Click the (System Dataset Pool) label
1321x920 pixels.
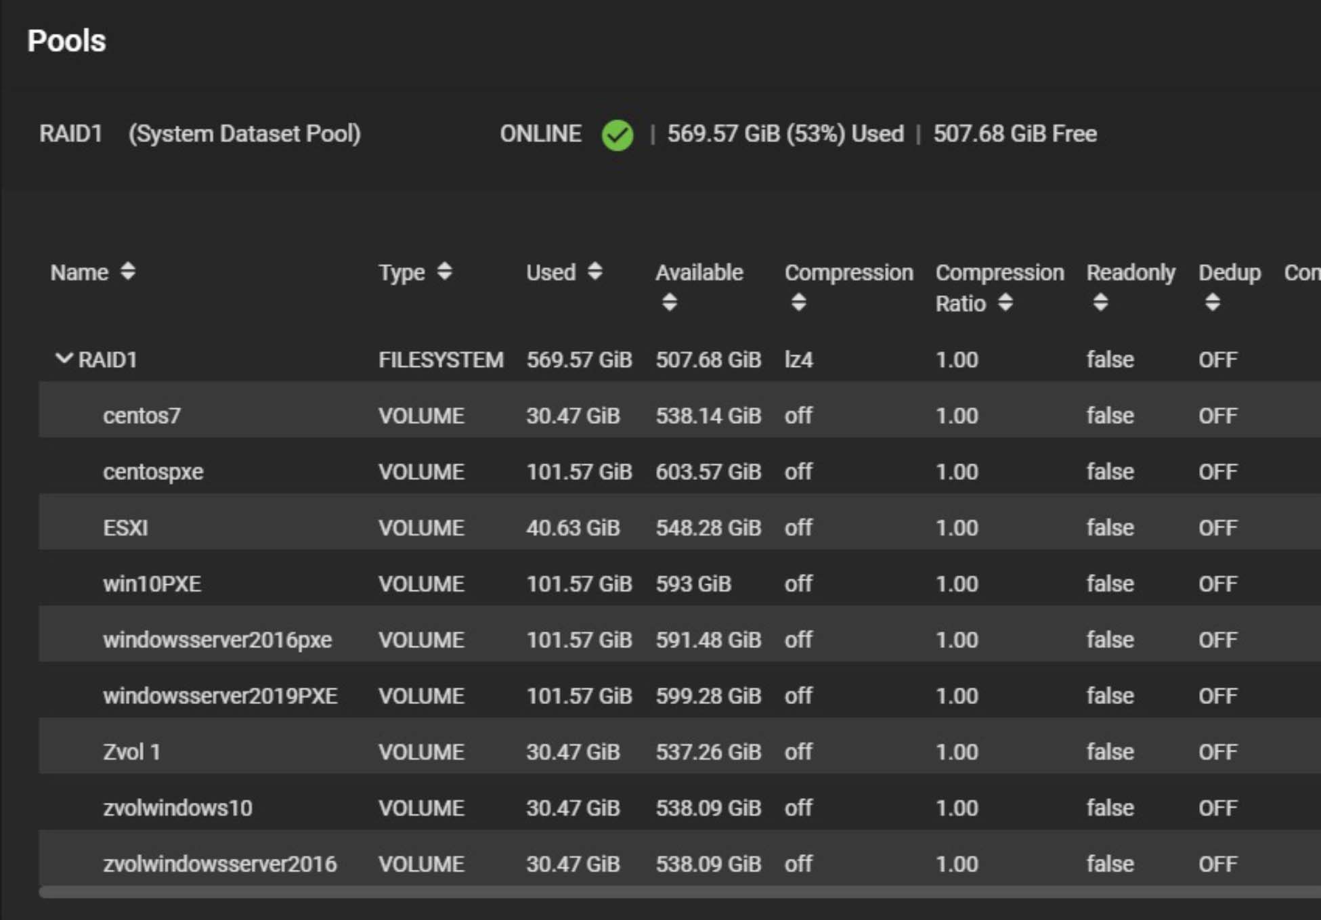pyautogui.click(x=244, y=134)
